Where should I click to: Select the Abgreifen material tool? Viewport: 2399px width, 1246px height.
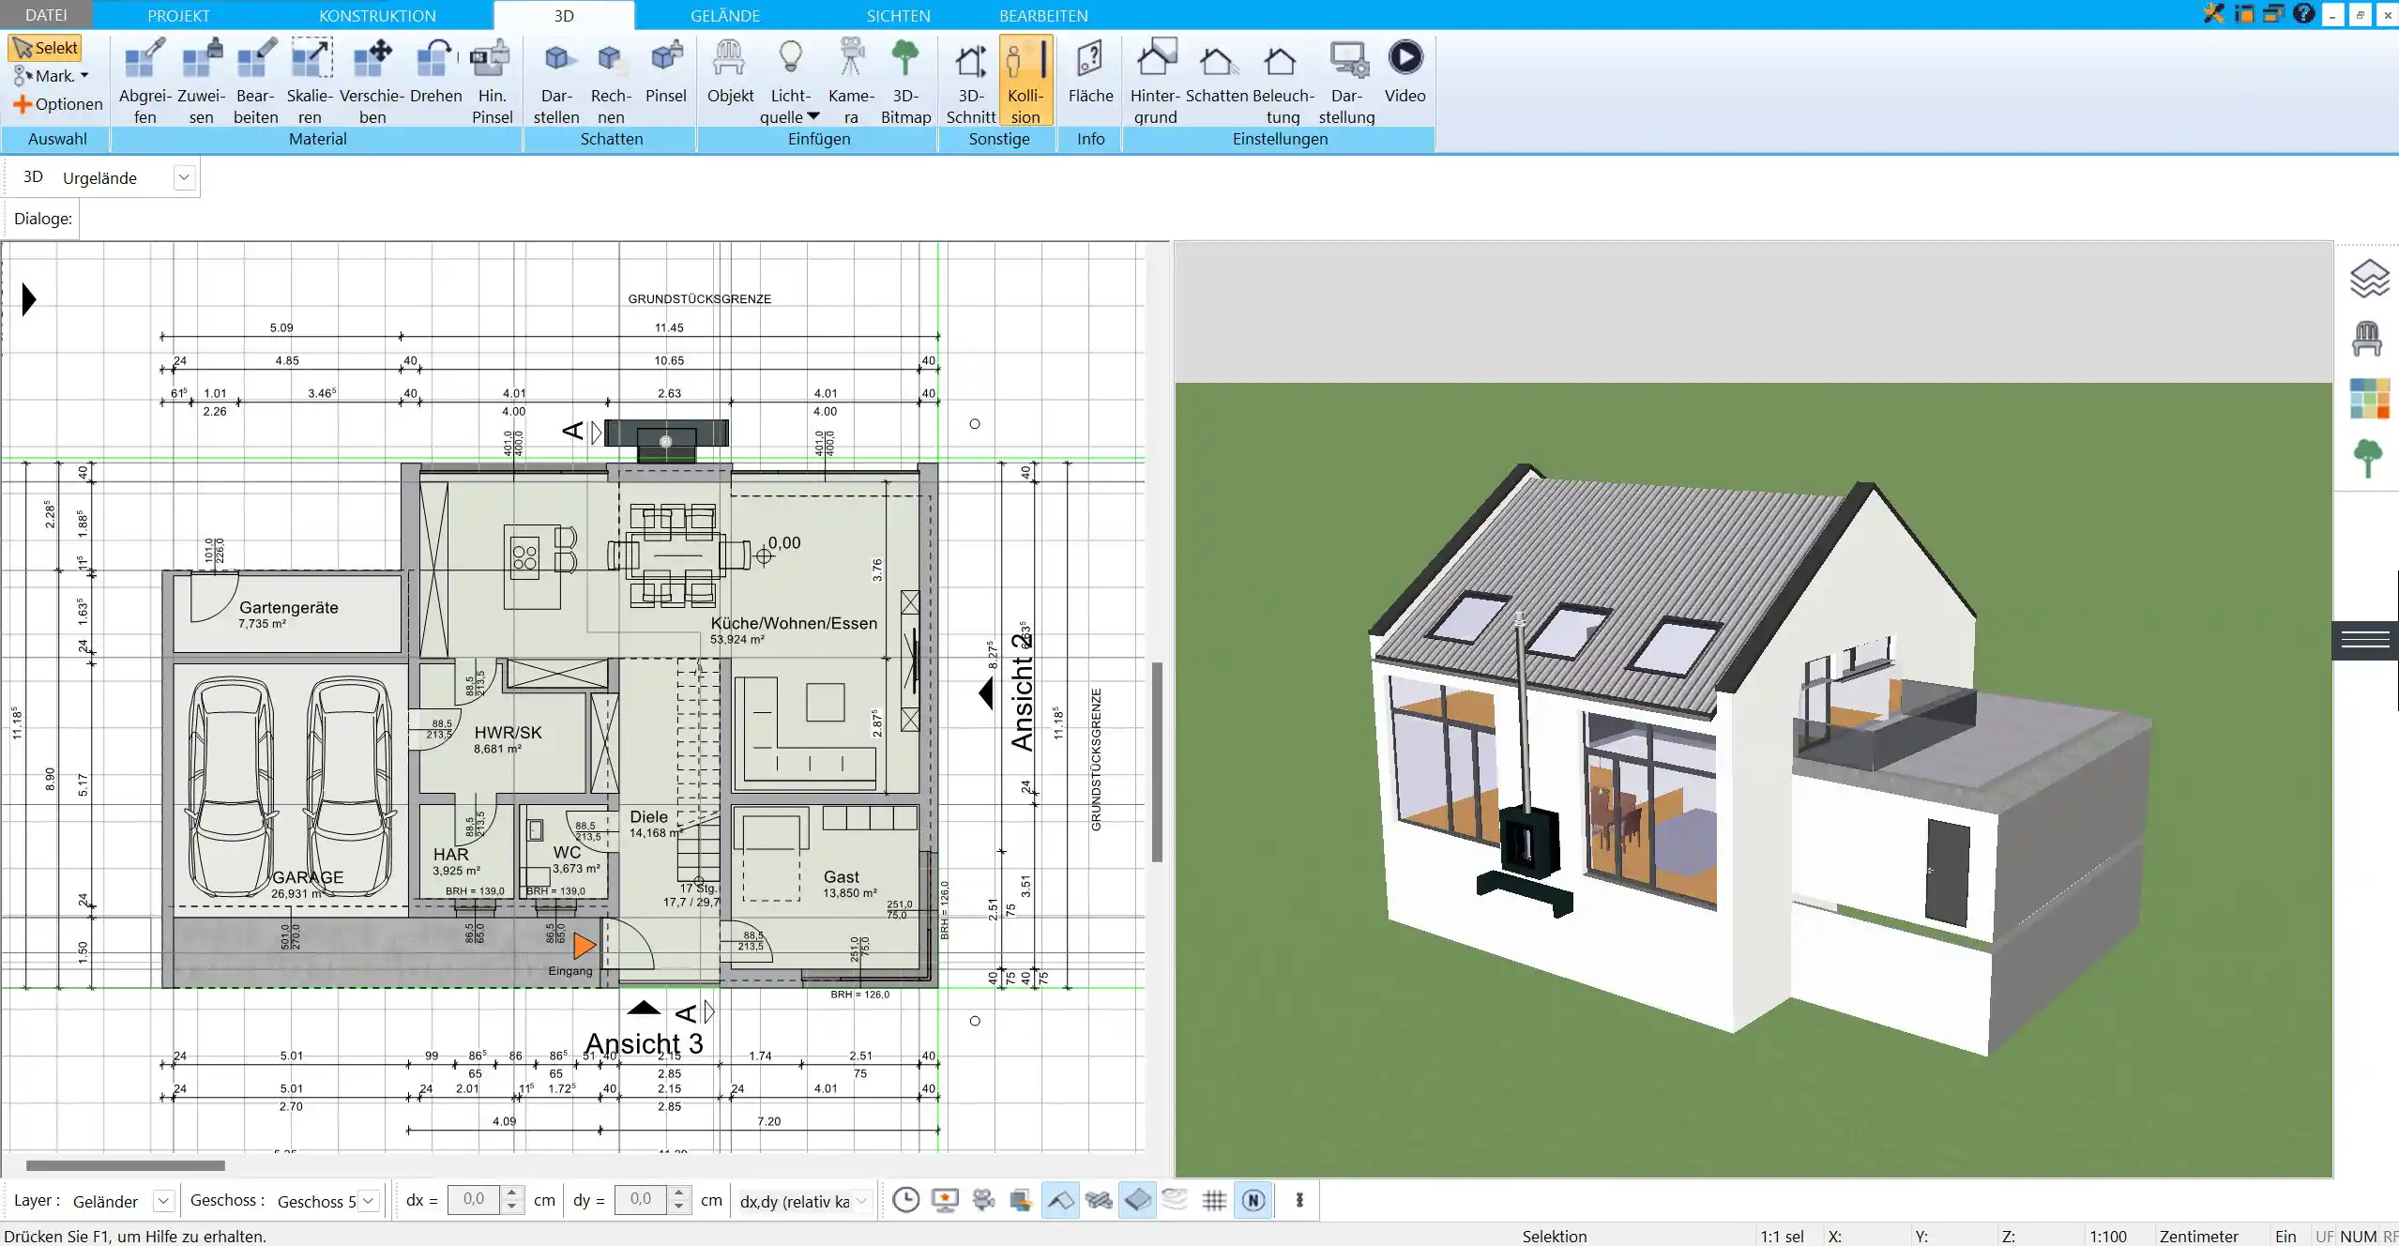[144, 81]
